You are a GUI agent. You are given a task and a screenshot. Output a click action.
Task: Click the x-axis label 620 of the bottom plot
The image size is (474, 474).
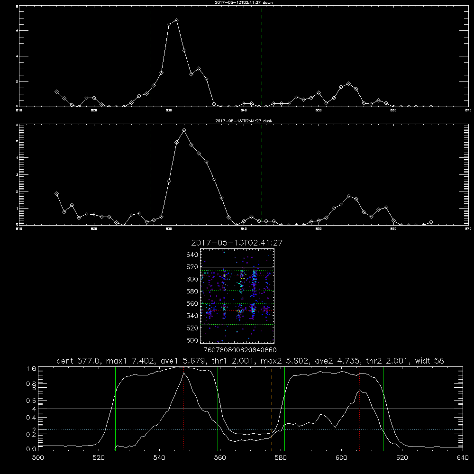tap(402, 457)
